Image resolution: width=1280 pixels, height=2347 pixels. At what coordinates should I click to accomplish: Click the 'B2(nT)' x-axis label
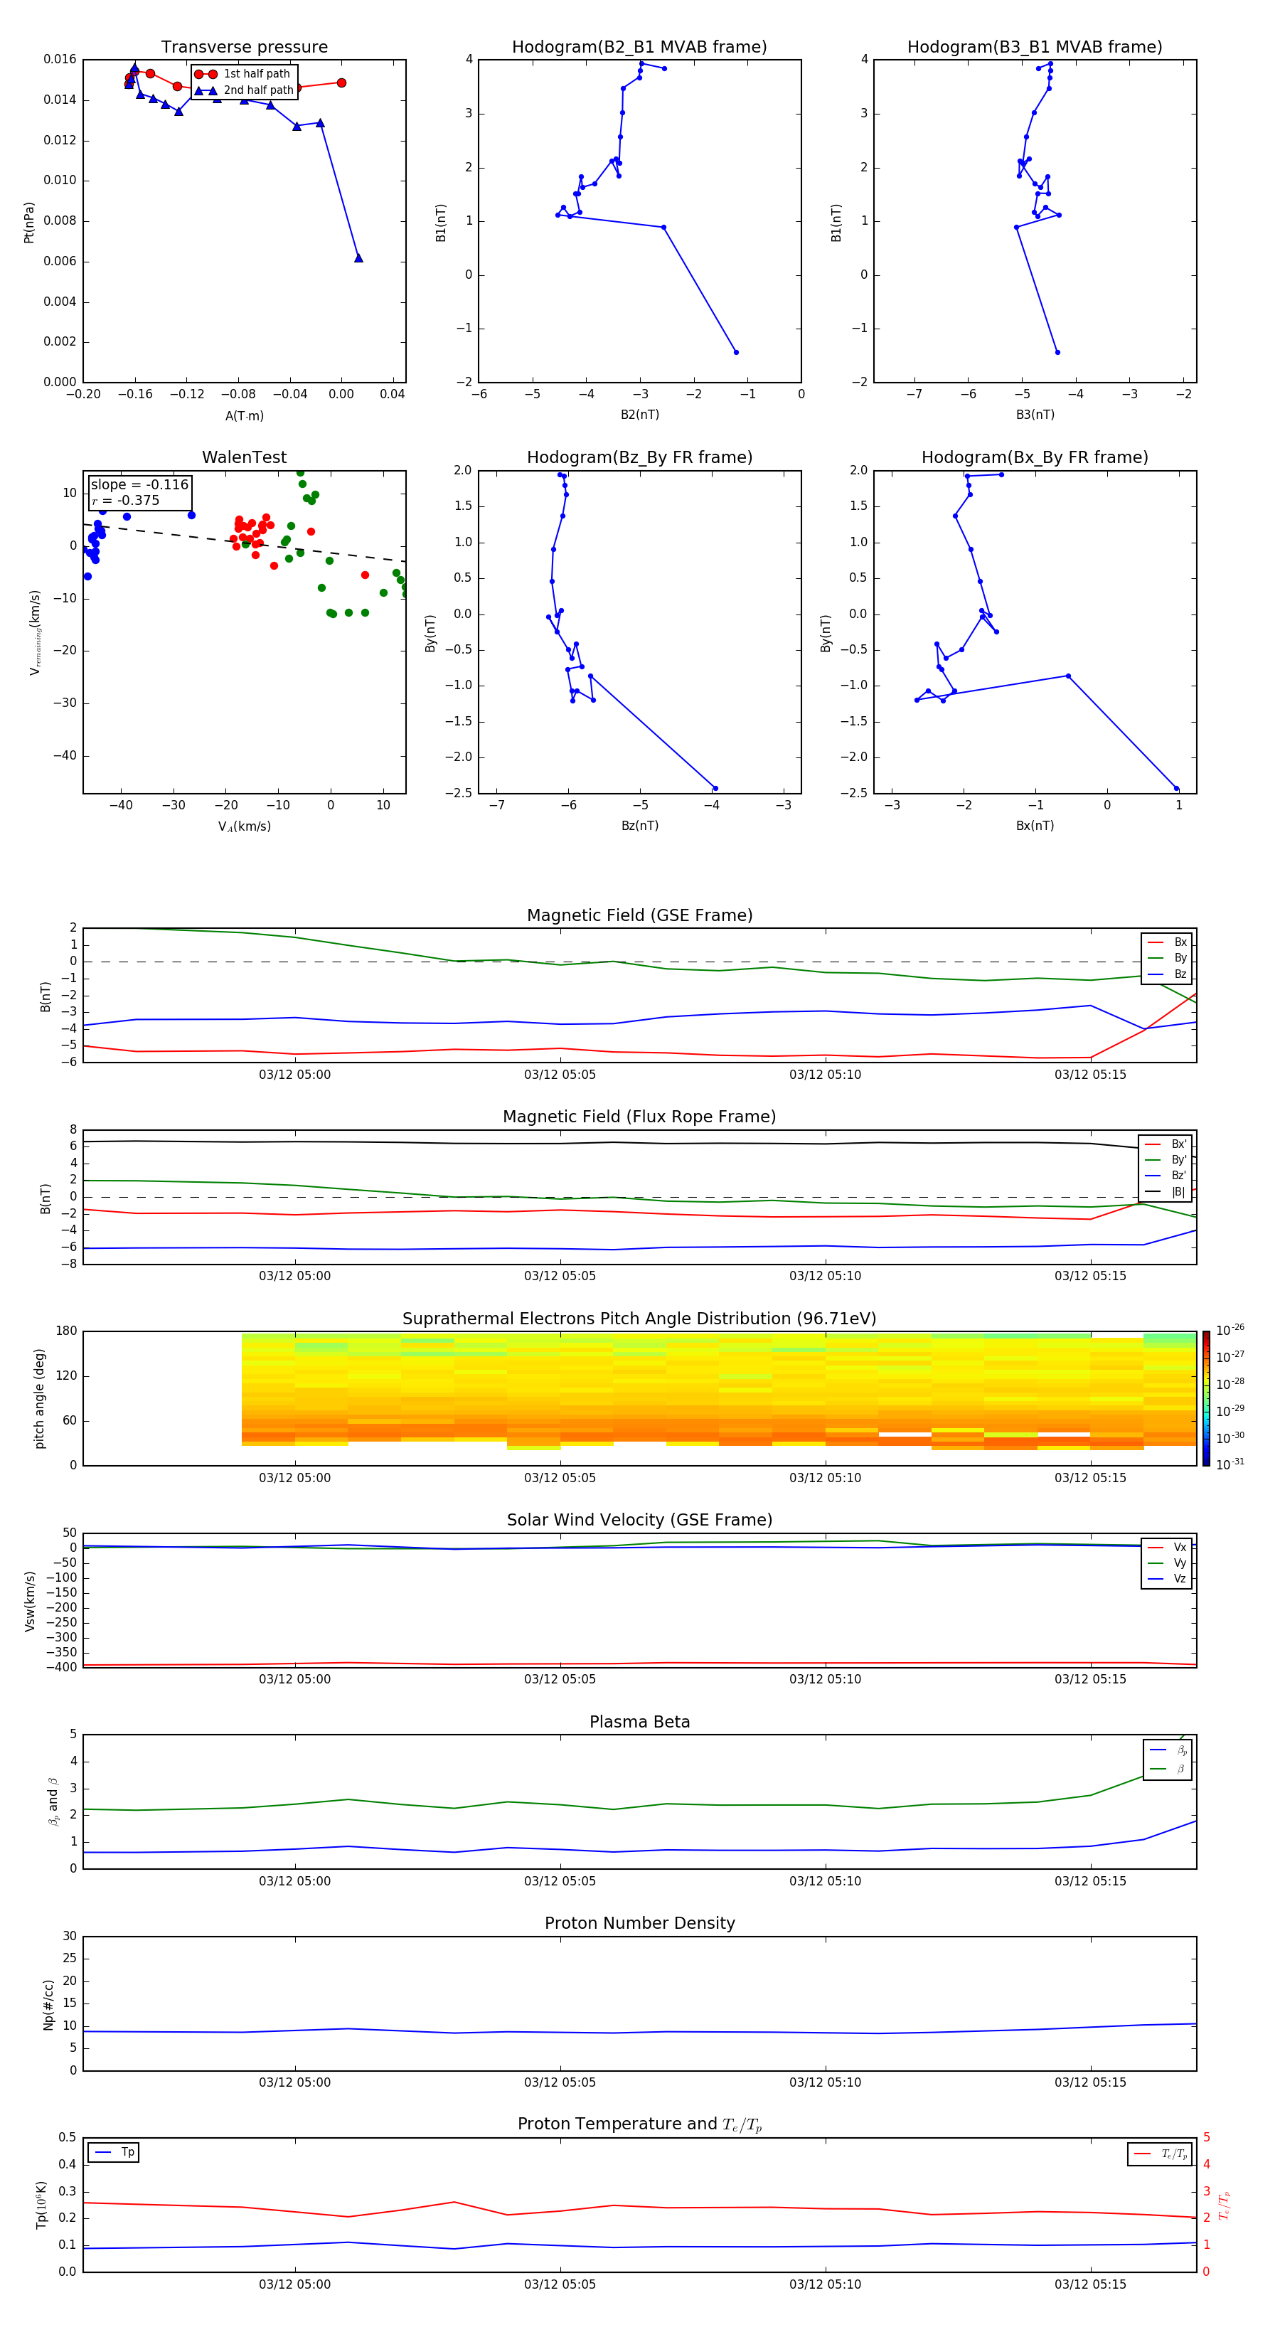639,415
